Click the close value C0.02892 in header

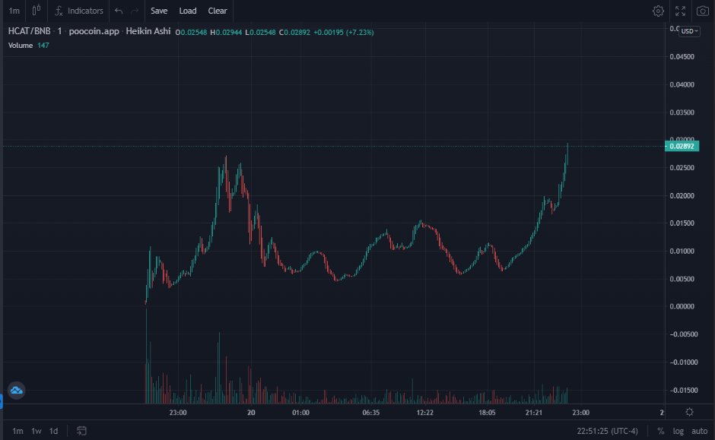pyautogui.click(x=294, y=33)
